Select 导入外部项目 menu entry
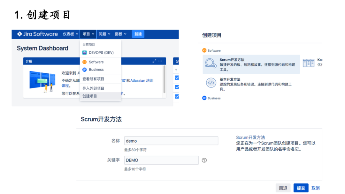 (x=101, y=88)
